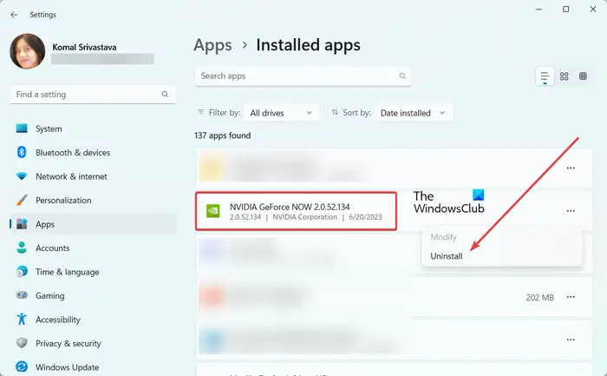Click the Accessibility figure icon
Screen dimensions: 607x376
pyautogui.click(x=22, y=319)
